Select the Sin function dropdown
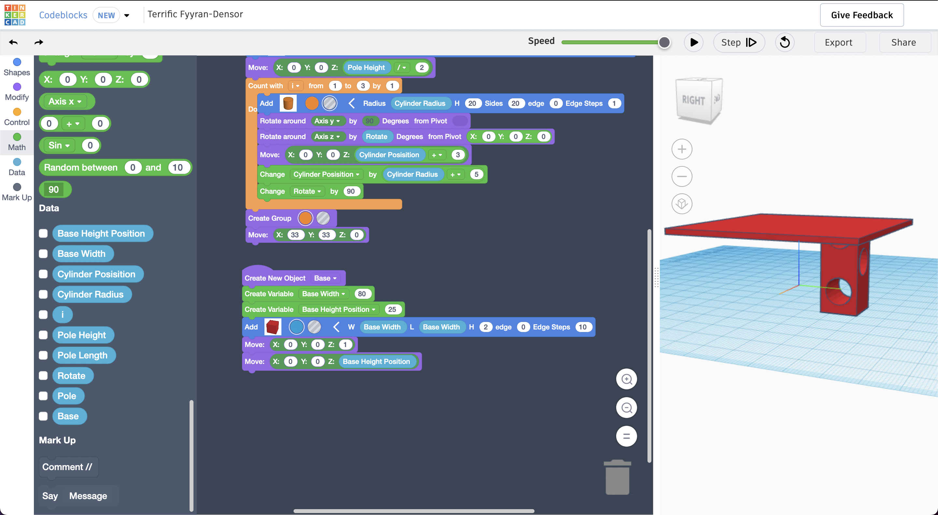The width and height of the screenshot is (938, 515). pyautogui.click(x=58, y=145)
